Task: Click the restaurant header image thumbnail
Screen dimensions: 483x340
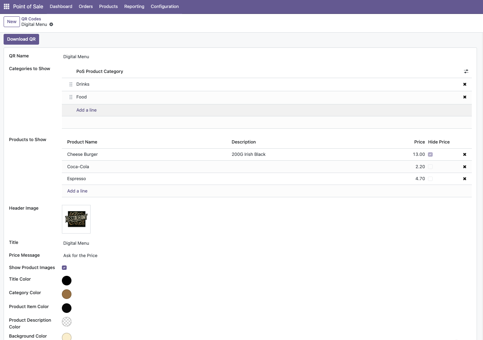Action: [76, 219]
